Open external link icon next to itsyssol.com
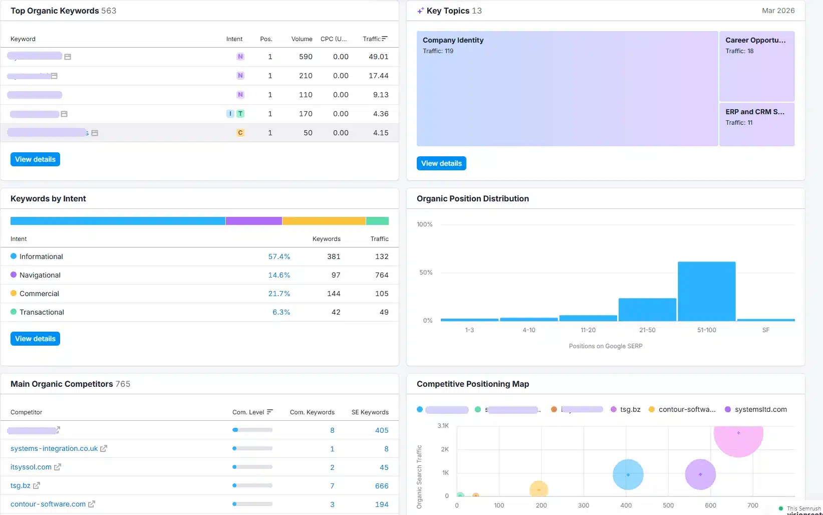 point(58,467)
